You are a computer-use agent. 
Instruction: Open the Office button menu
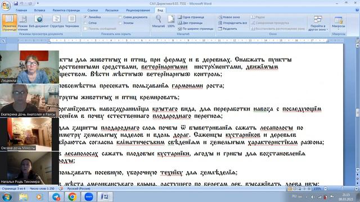6,6
